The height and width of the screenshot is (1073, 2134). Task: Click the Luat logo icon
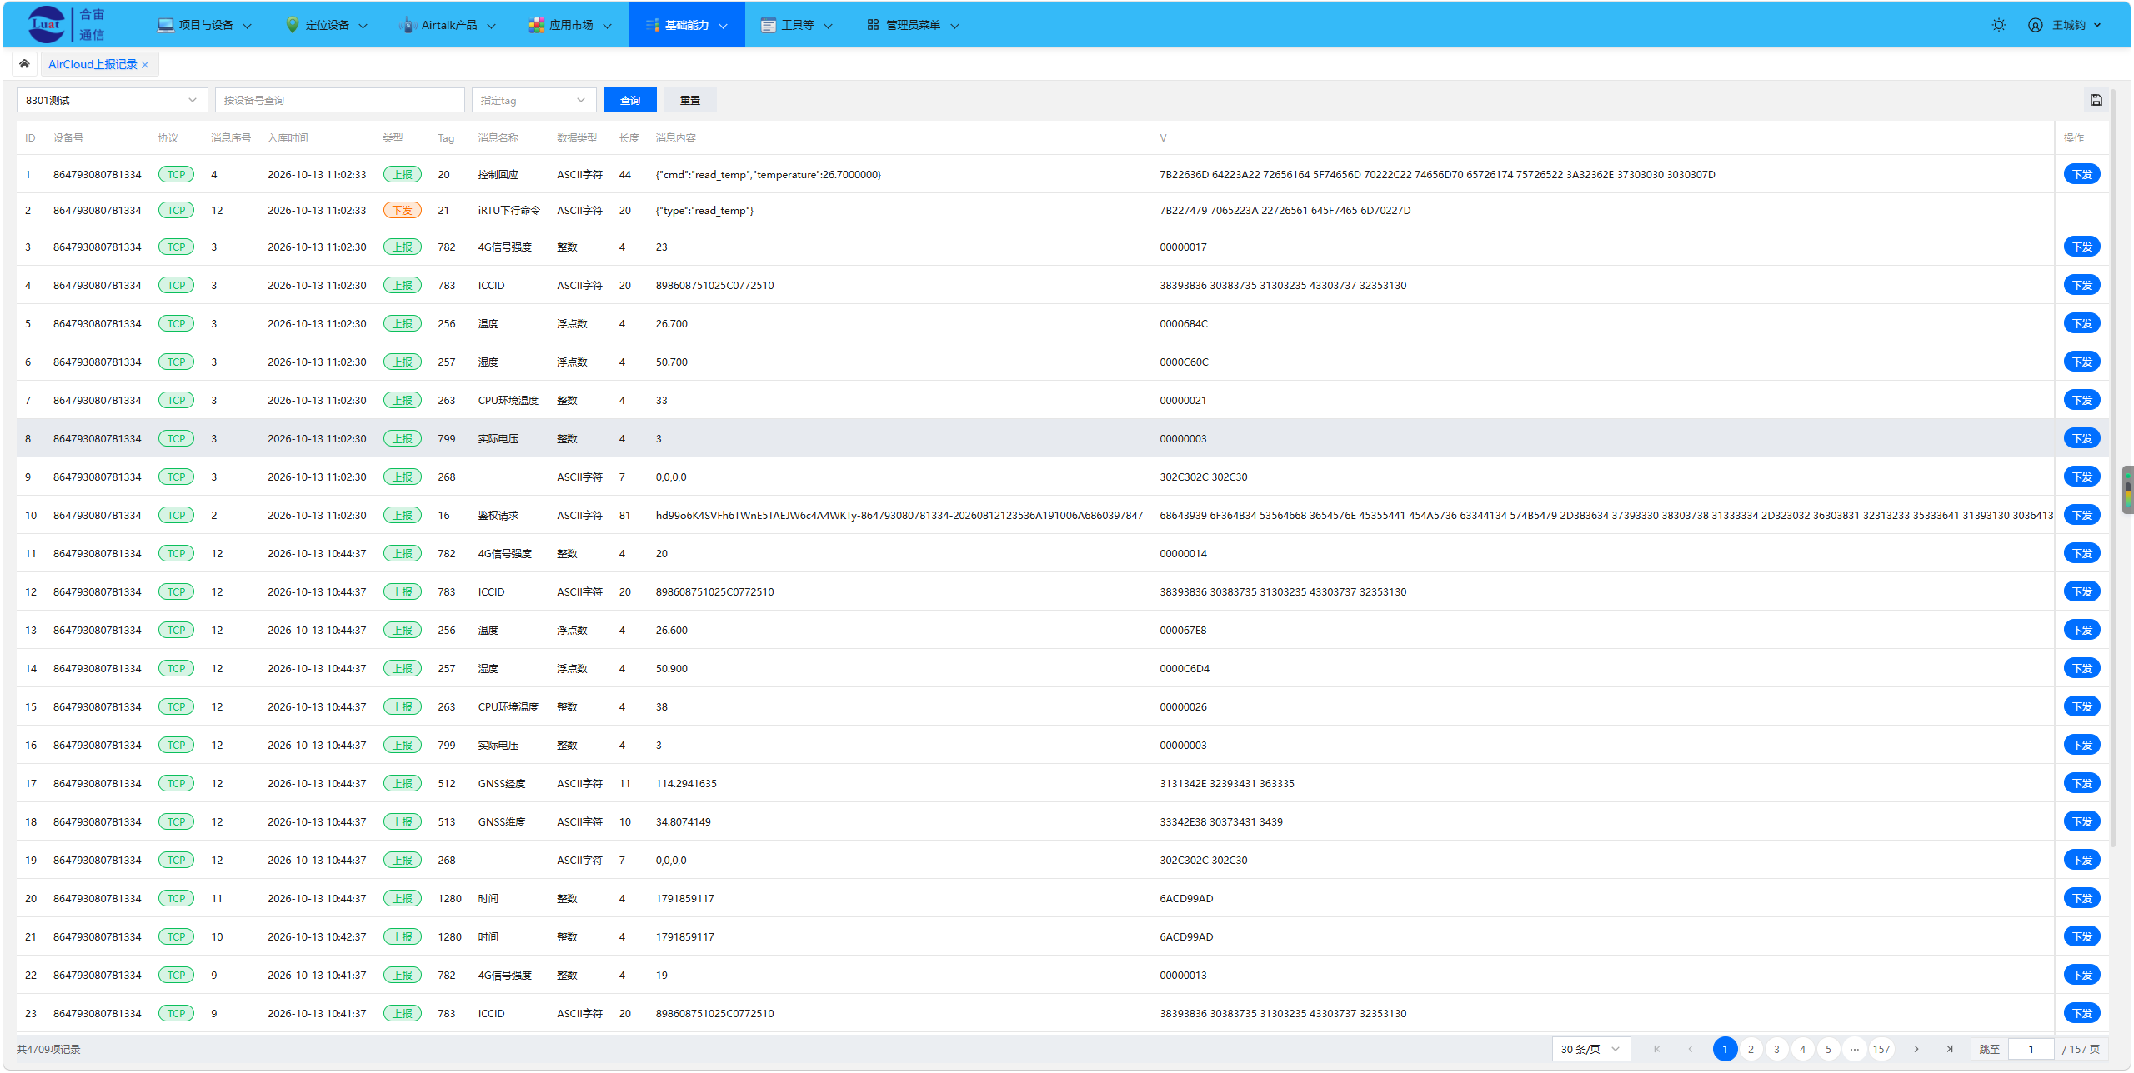pyautogui.click(x=46, y=24)
